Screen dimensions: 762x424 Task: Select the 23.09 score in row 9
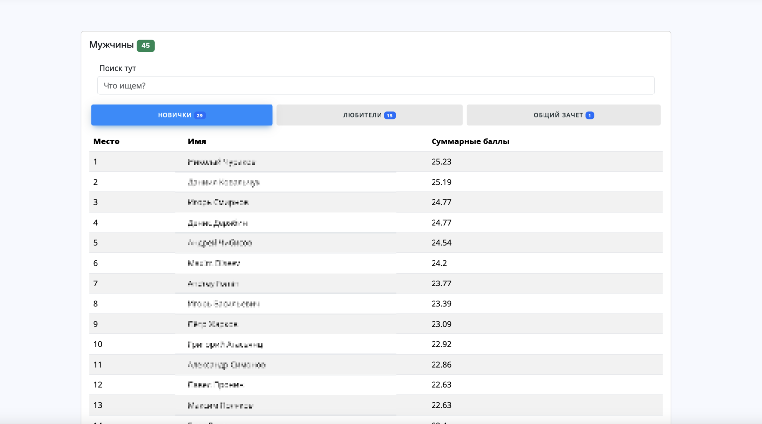tap(441, 324)
